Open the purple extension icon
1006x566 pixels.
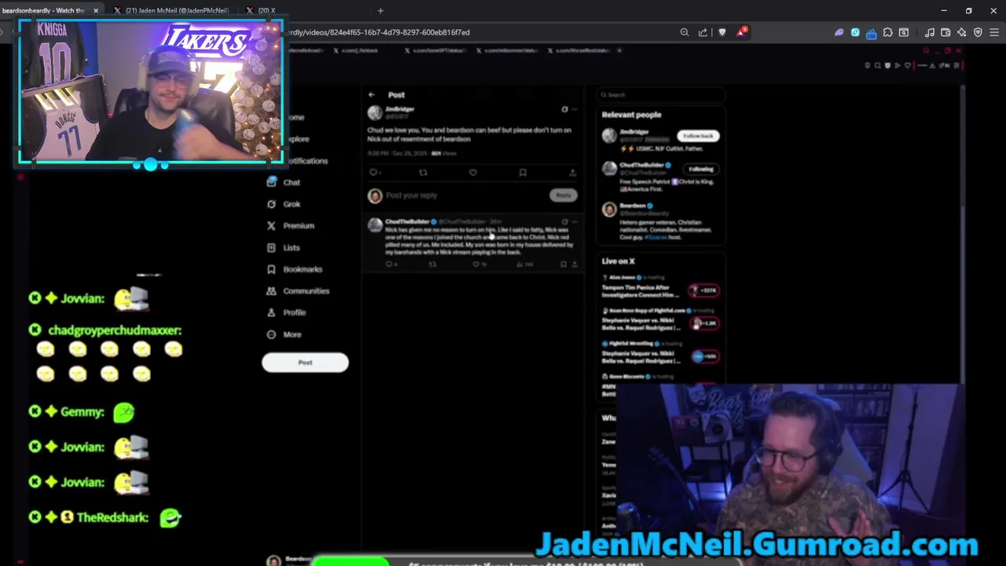tap(839, 32)
